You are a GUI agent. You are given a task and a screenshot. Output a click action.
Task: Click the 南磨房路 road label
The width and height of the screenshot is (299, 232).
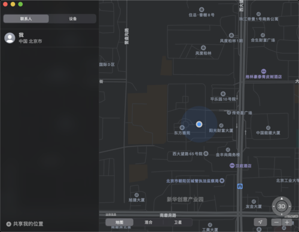[x=168, y=215]
